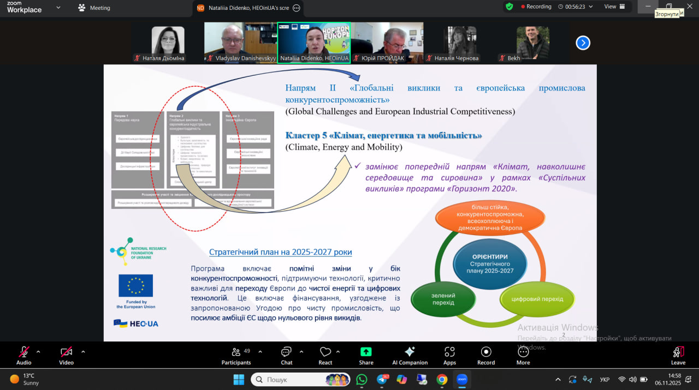This screenshot has width=699, height=390.
Task: Open screen share options ellipsis menu
Action: (x=297, y=8)
